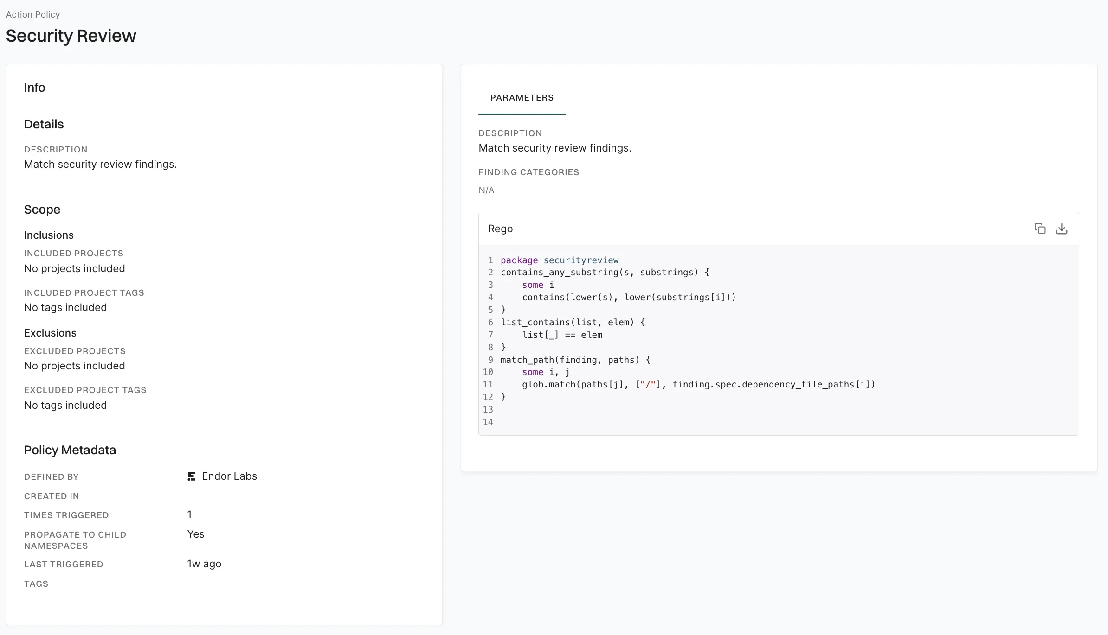Click the Excluded Project Tags label

pyautogui.click(x=85, y=390)
